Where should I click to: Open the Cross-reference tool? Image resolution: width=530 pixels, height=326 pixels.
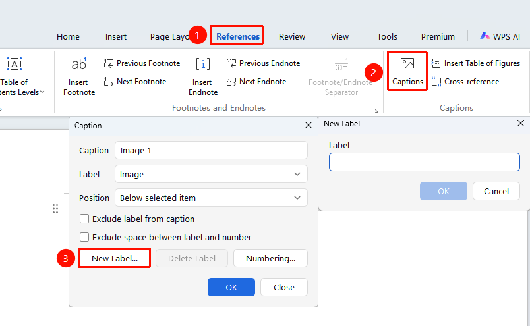coord(465,82)
